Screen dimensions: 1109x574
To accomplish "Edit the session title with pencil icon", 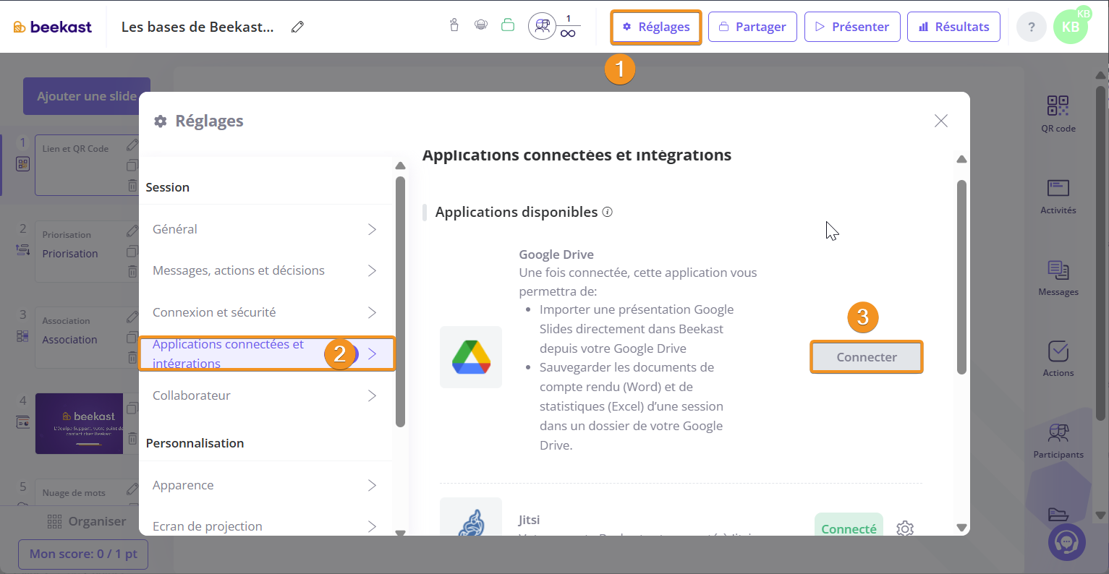I will click(297, 27).
